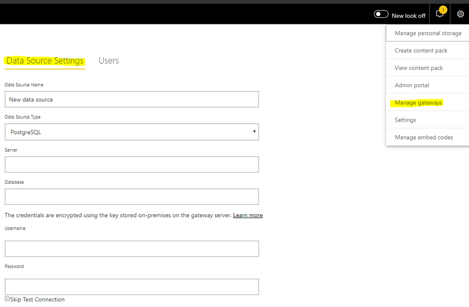Click the Username input field
Screen dimensions: 469x307
131,249
